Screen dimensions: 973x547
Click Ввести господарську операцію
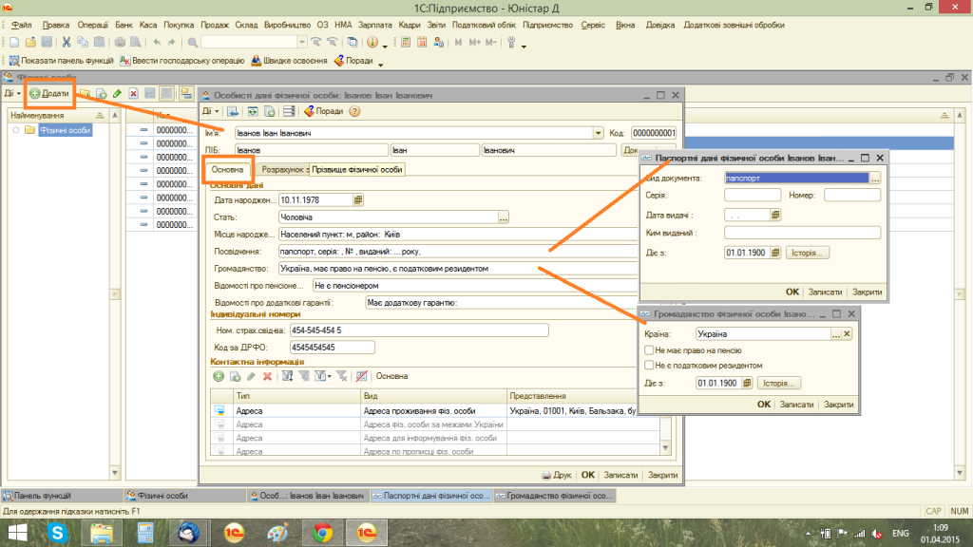[182, 61]
